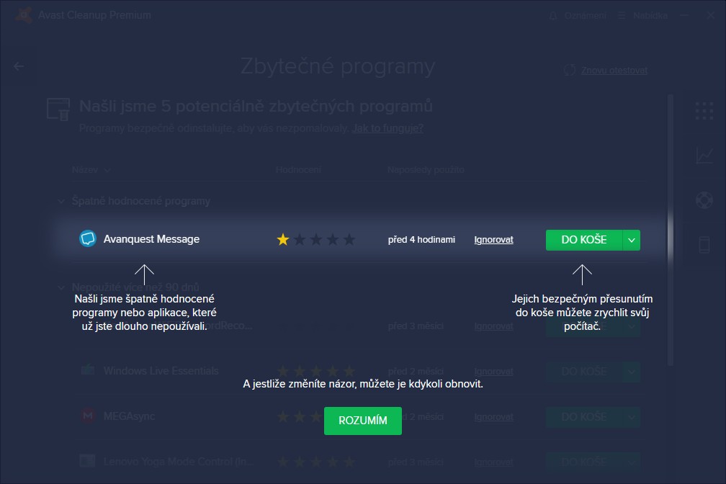Confirm the tutorial with ROZUMÍM button
The height and width of the screenshot is (484, 726).
(x=363, y=421)
